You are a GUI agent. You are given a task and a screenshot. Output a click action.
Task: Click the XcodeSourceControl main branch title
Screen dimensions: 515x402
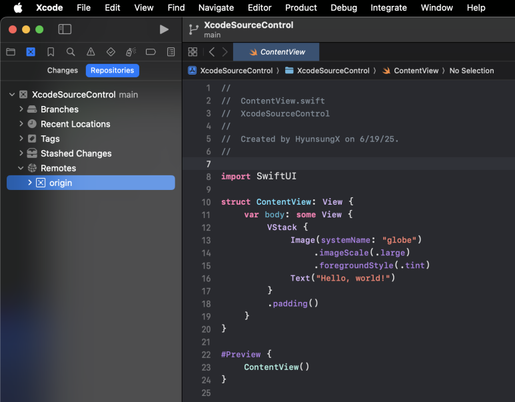249,29
